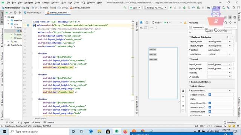241x135 pixels.
Task: Open Attributes panel settings gear
Action: pyautogui.click(x=230, y=22)
